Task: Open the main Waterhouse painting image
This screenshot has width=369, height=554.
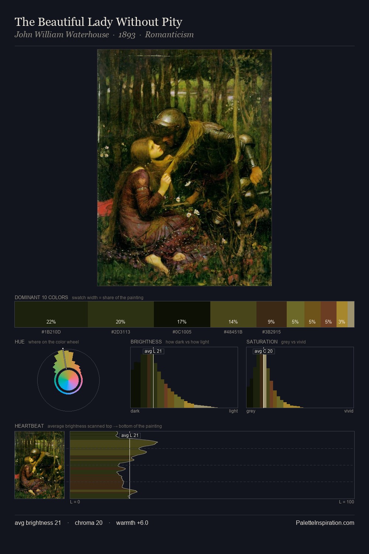Action: pyautogui.click(x=184, y=168)
